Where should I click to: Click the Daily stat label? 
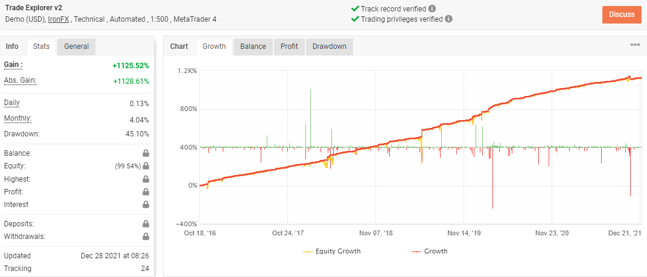click(x=11, y=103)
